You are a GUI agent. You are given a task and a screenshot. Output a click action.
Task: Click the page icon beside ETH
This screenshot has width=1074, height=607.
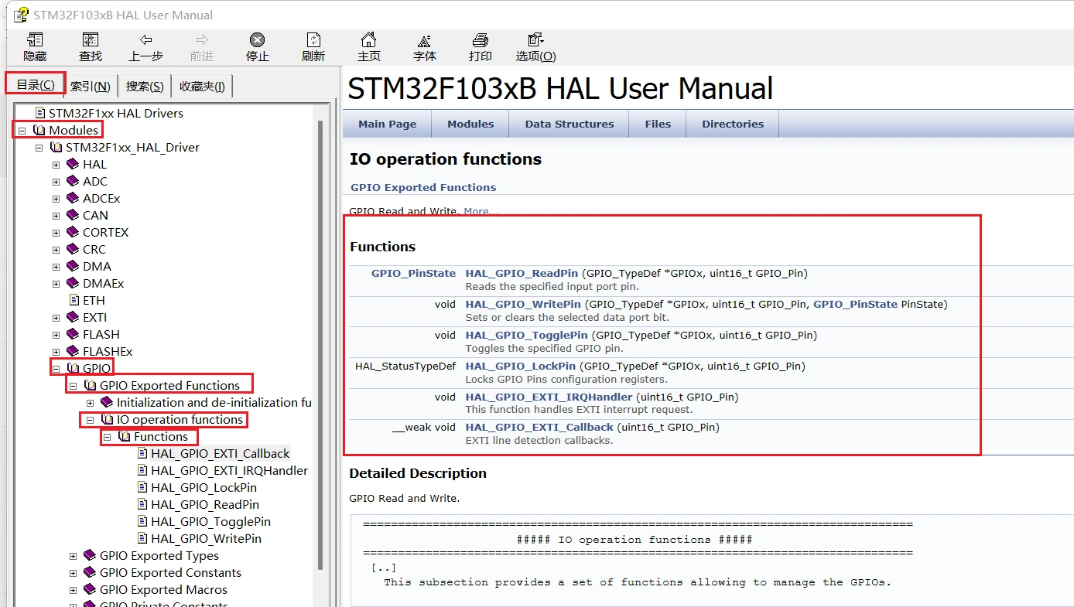[x=74, y=300]
